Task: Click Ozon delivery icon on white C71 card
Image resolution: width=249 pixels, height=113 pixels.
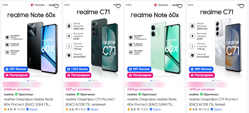Action: (x=212, y=109)
